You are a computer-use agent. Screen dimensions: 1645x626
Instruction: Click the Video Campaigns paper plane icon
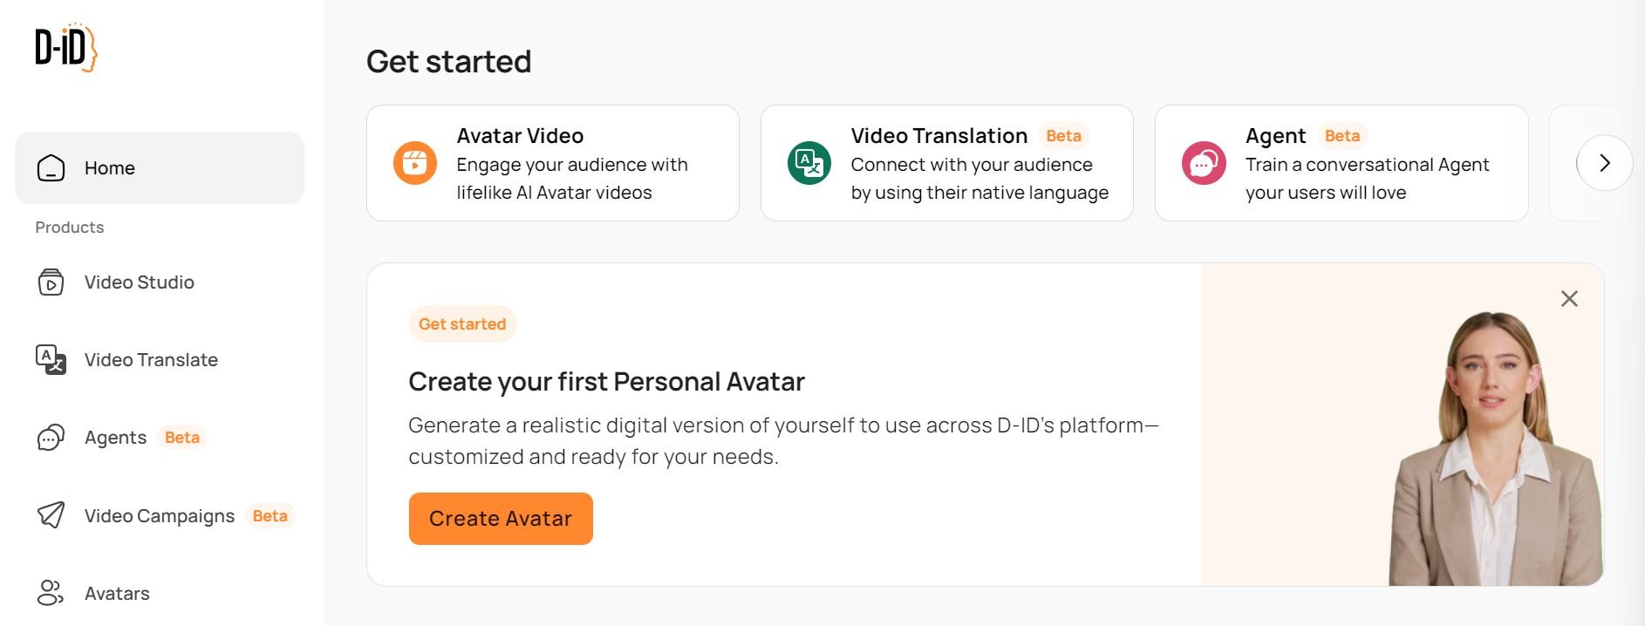[51, 515]
